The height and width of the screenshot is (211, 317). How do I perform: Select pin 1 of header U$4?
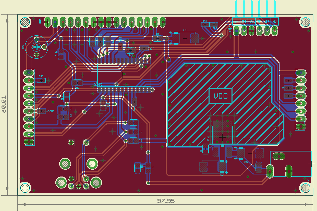[236, 31]
